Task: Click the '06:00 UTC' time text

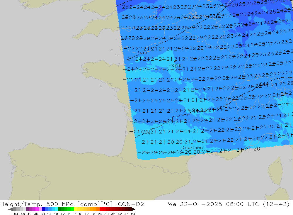Action: click(x=242, y=204)
